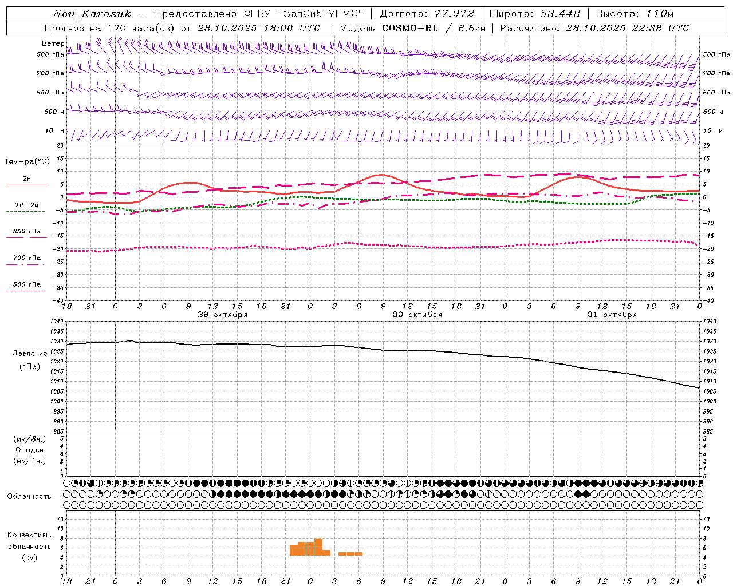Click the (мм/1ч.) precipitation unit label
733x586 pixels.
point(30,461)
